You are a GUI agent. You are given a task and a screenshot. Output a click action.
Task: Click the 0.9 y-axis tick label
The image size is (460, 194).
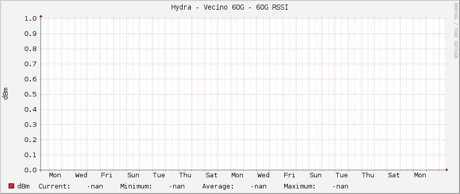point(31,34)
